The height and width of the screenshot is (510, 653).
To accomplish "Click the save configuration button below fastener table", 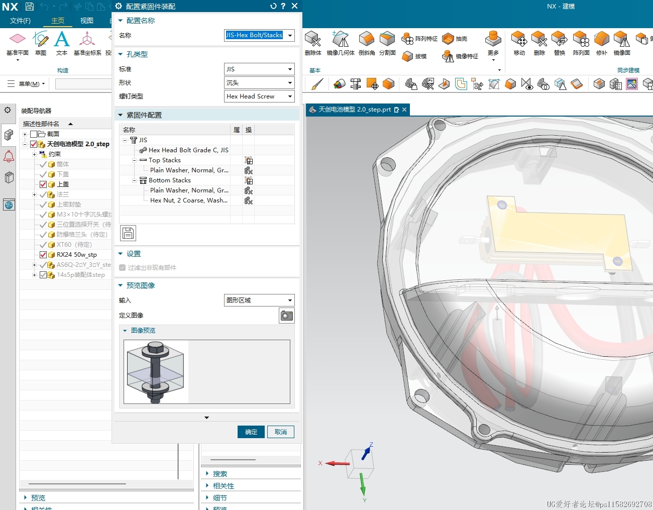I will coord(128,233).
